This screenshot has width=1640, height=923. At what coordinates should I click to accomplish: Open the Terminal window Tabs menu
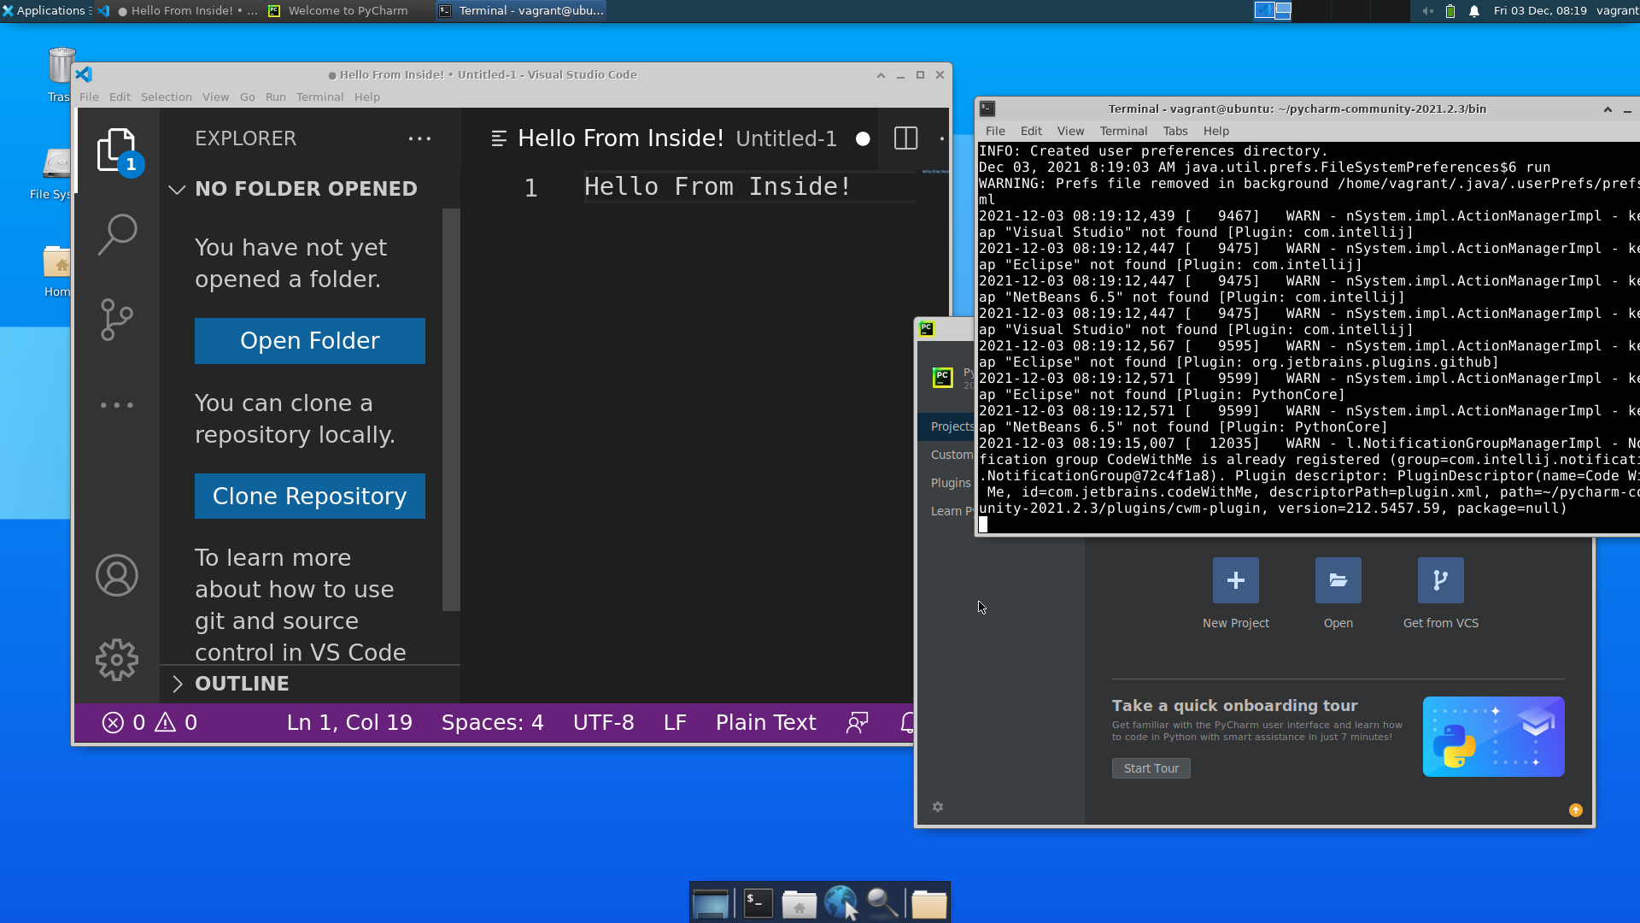tap(1175, 131)
